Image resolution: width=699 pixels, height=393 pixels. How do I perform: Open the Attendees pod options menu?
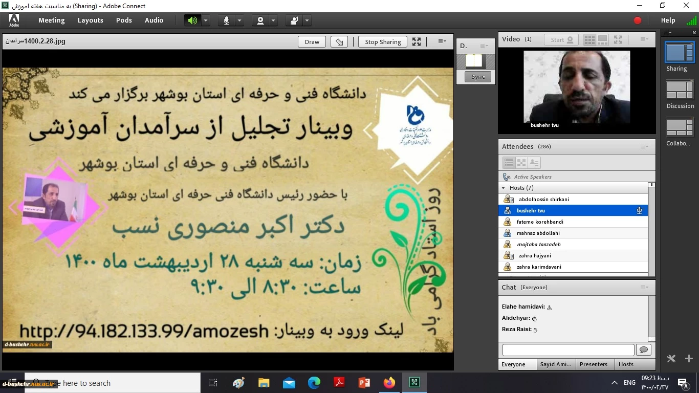[x=644, y=147]
